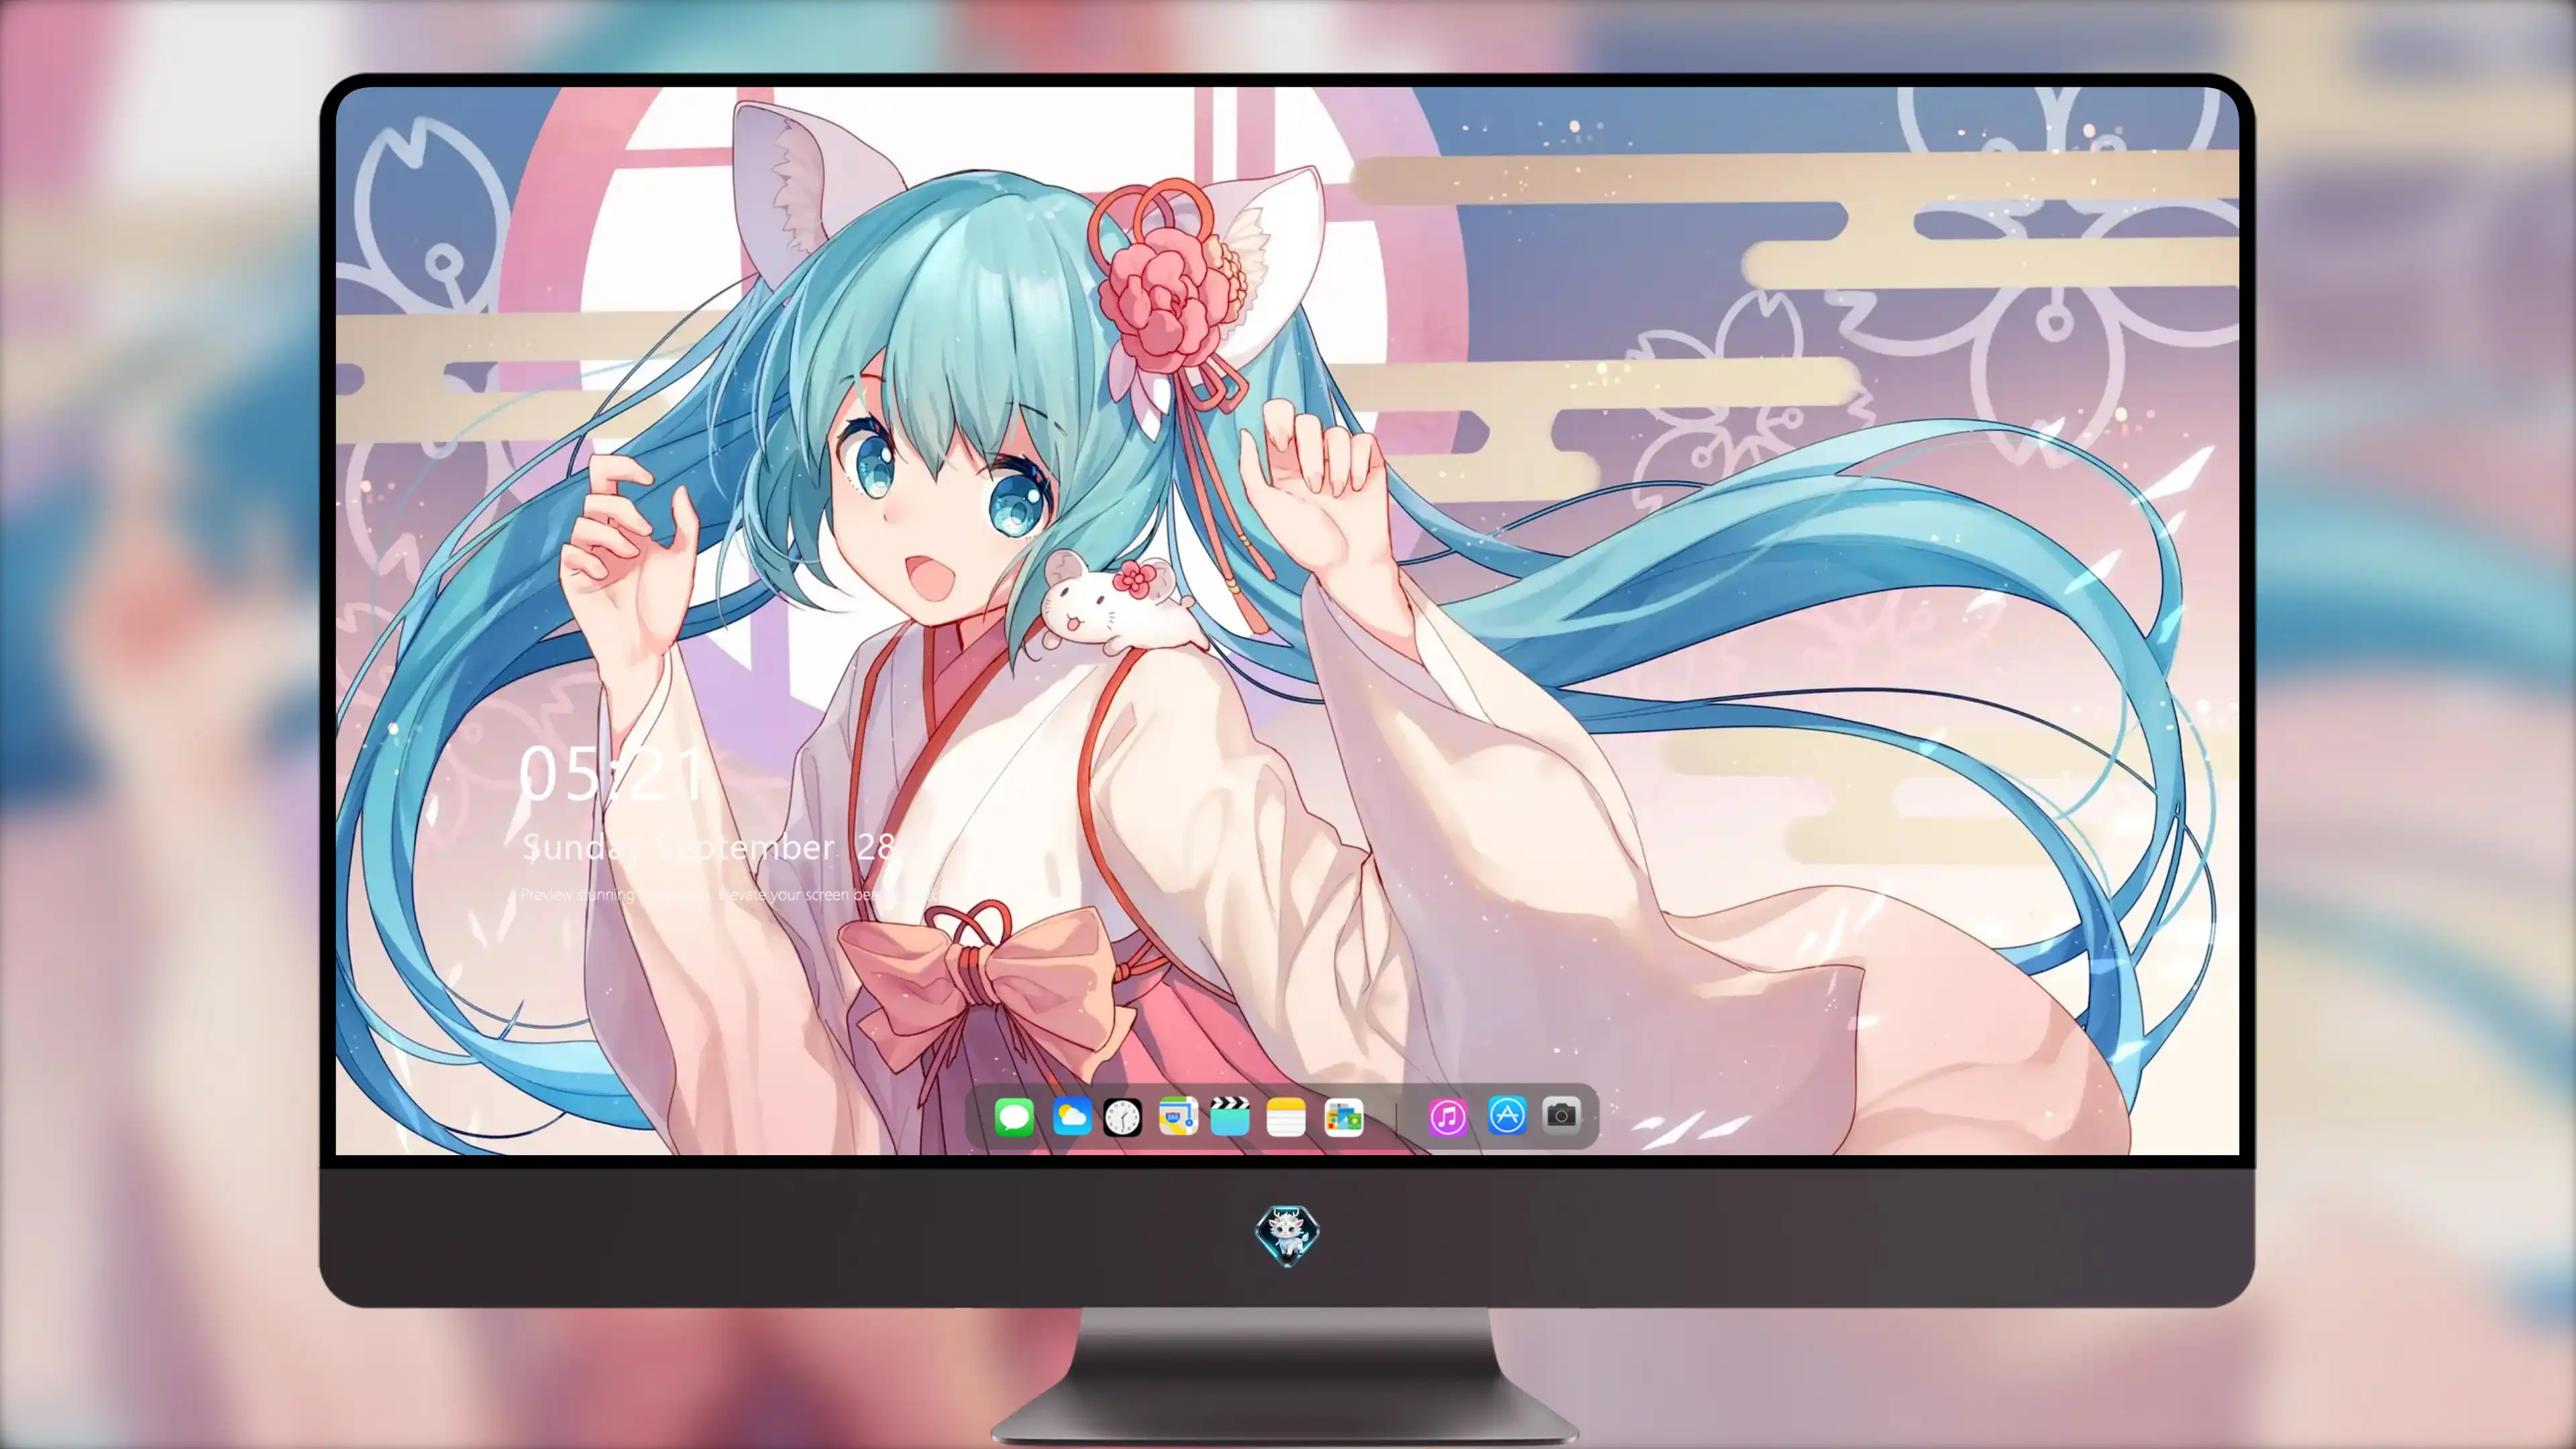Open the Maps app in dock
Viewport: 2576px width, 1449px height.
coord(1178,1116)
